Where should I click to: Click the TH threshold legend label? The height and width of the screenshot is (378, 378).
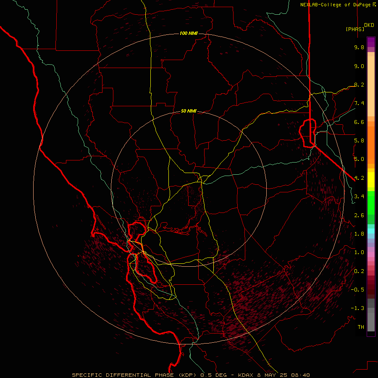361,327
